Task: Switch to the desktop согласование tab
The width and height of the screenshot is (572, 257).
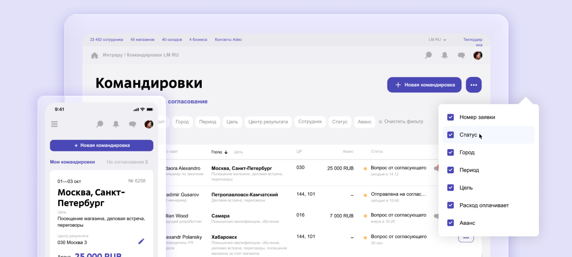Action: [x=187, y=102]
